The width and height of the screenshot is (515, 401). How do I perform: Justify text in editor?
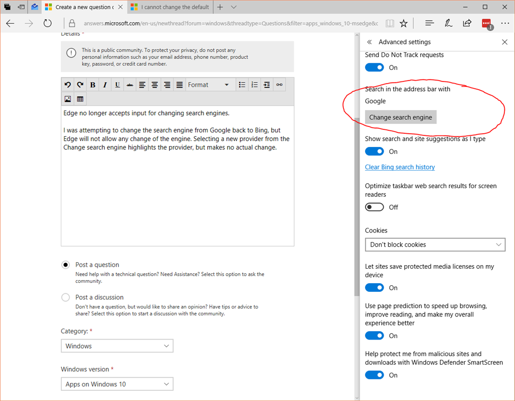click(180, 85)
